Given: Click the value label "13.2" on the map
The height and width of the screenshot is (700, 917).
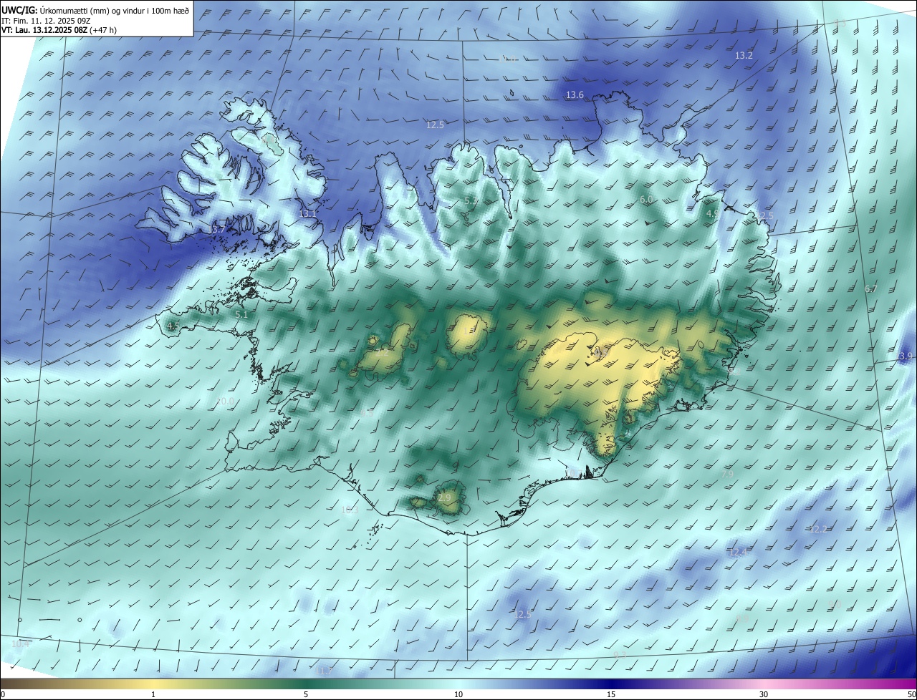Looking at the screenshot, I should pos(744,55).
